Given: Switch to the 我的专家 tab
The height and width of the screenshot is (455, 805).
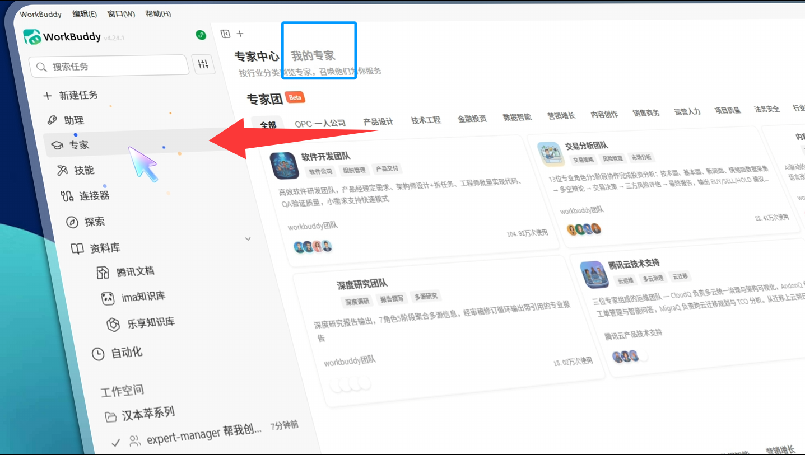Looking at the screenshot, I should (313, 55).
